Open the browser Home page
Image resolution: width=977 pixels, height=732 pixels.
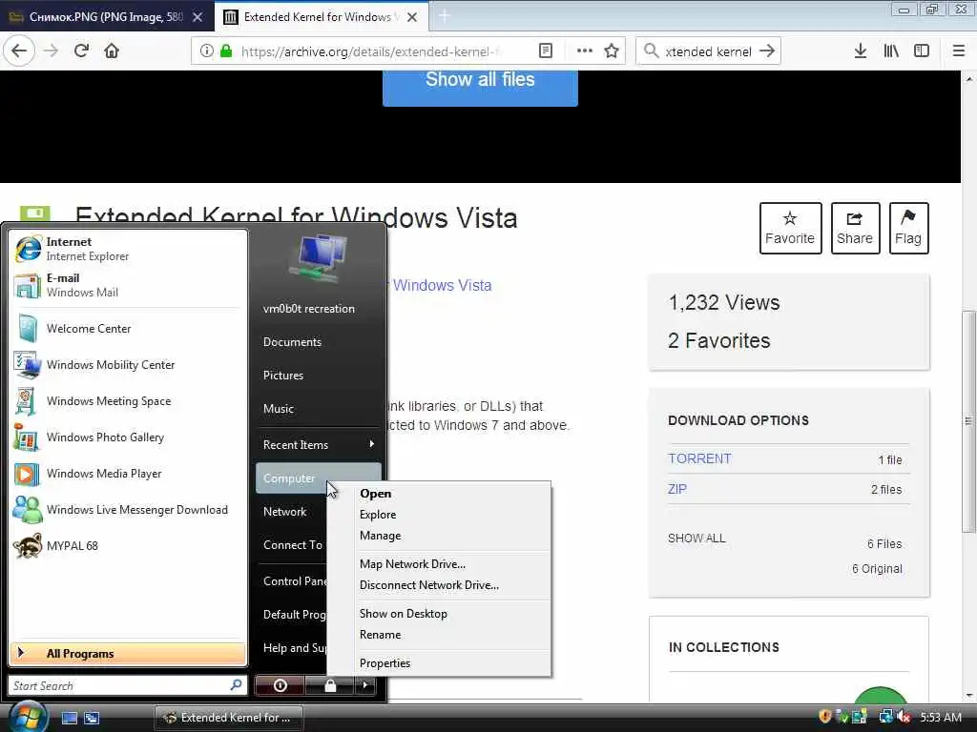click(x=112, y=51)
